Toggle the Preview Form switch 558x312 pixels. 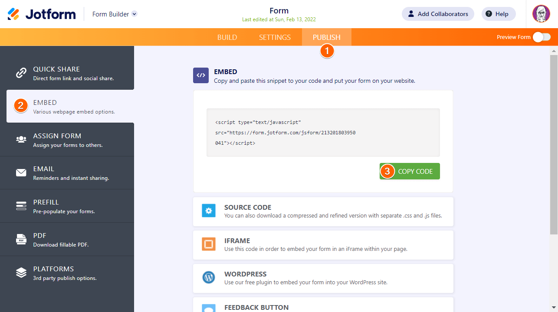(542, 37)
